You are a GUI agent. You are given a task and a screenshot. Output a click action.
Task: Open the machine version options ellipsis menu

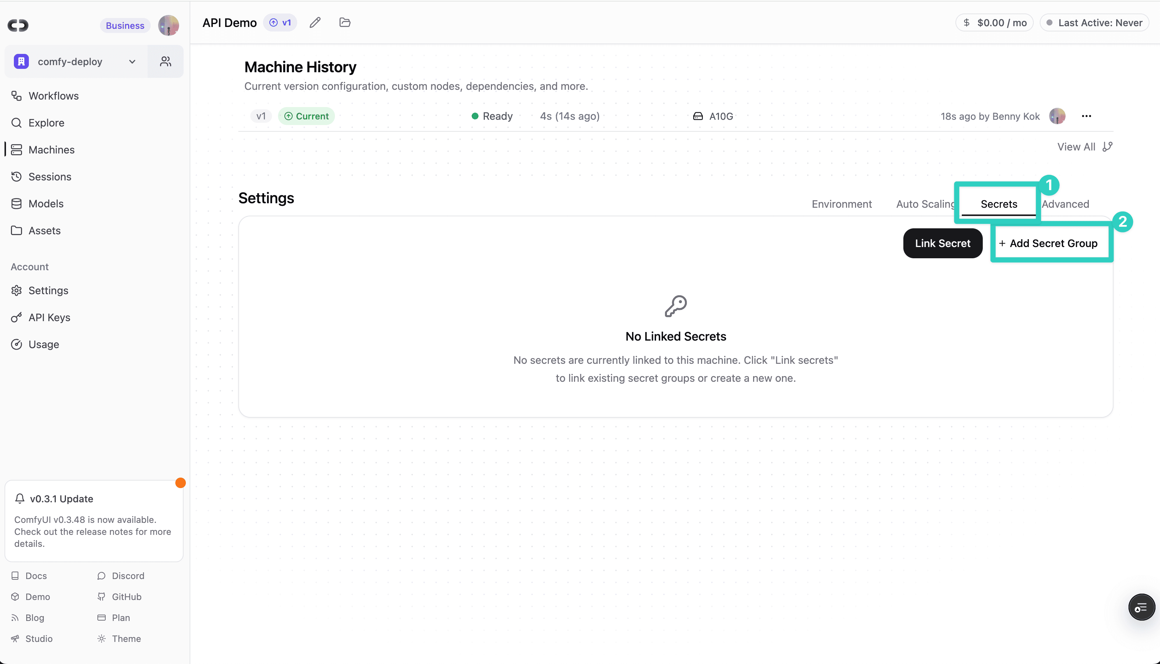[x=1087, y=116]
